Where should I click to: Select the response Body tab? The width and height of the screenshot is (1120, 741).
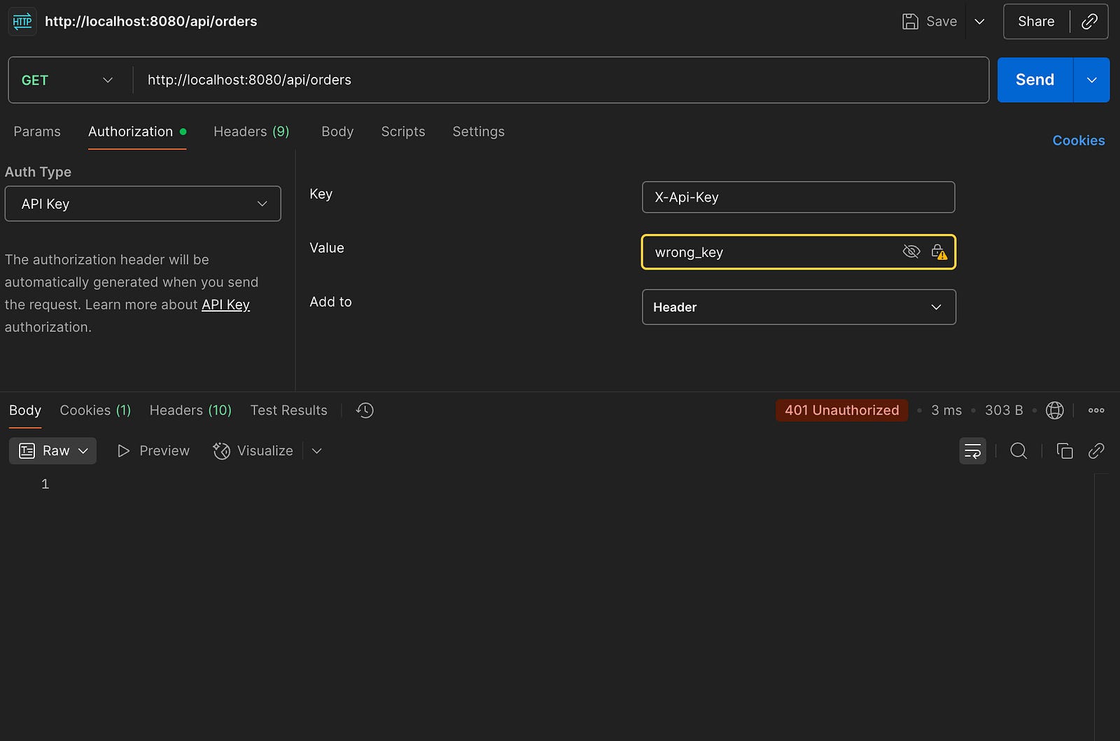[25, 410]
